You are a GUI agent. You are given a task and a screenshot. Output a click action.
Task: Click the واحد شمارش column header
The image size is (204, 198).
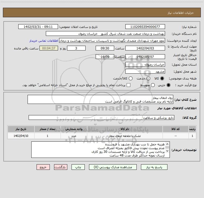click(74, 129)
